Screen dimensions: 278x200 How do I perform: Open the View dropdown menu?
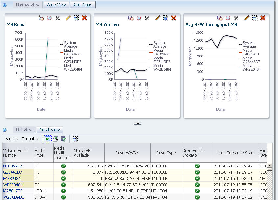12,139
